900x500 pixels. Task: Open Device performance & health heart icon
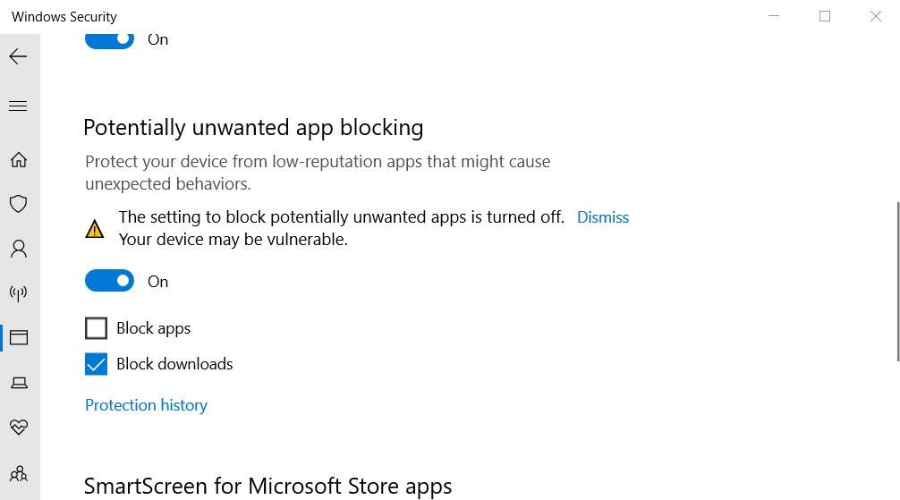point(18,428)
